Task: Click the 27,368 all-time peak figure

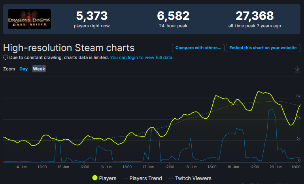Action: [x=255, y=16]
